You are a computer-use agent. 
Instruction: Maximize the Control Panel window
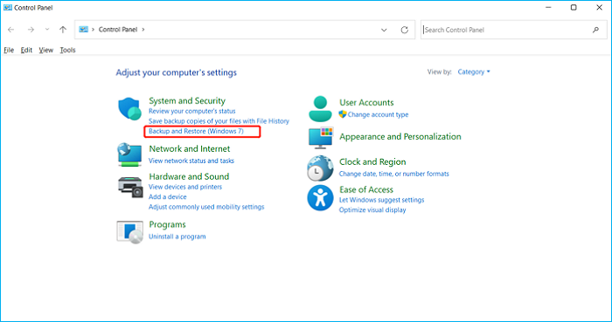pyautogui.click(x=574, y=7)
